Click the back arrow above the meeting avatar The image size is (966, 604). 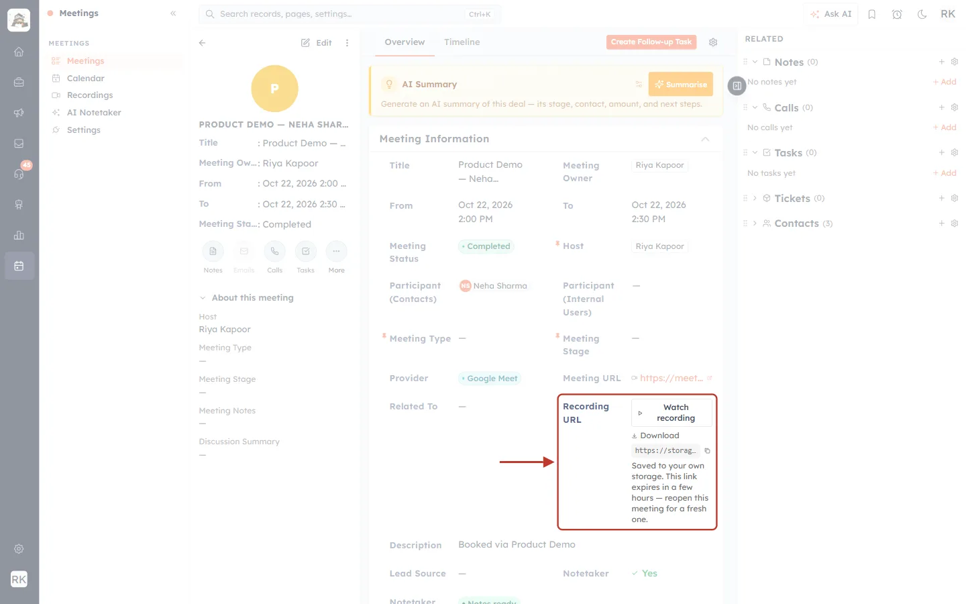tap(202, 42)
